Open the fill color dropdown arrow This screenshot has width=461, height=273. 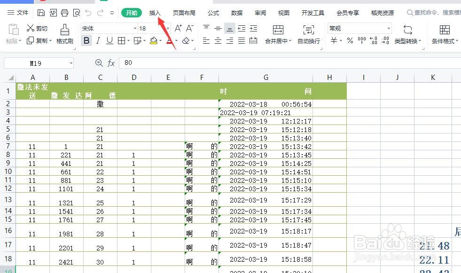click(161, 40)
